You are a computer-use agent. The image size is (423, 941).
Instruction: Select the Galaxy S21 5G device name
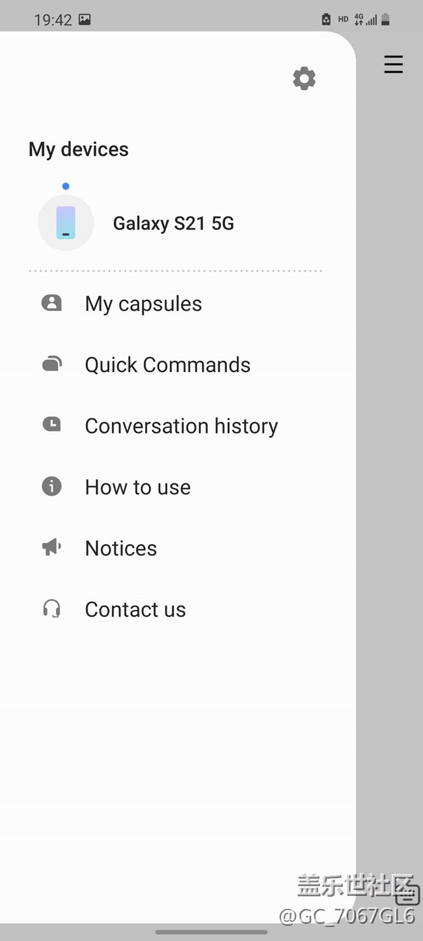point(173,224)
